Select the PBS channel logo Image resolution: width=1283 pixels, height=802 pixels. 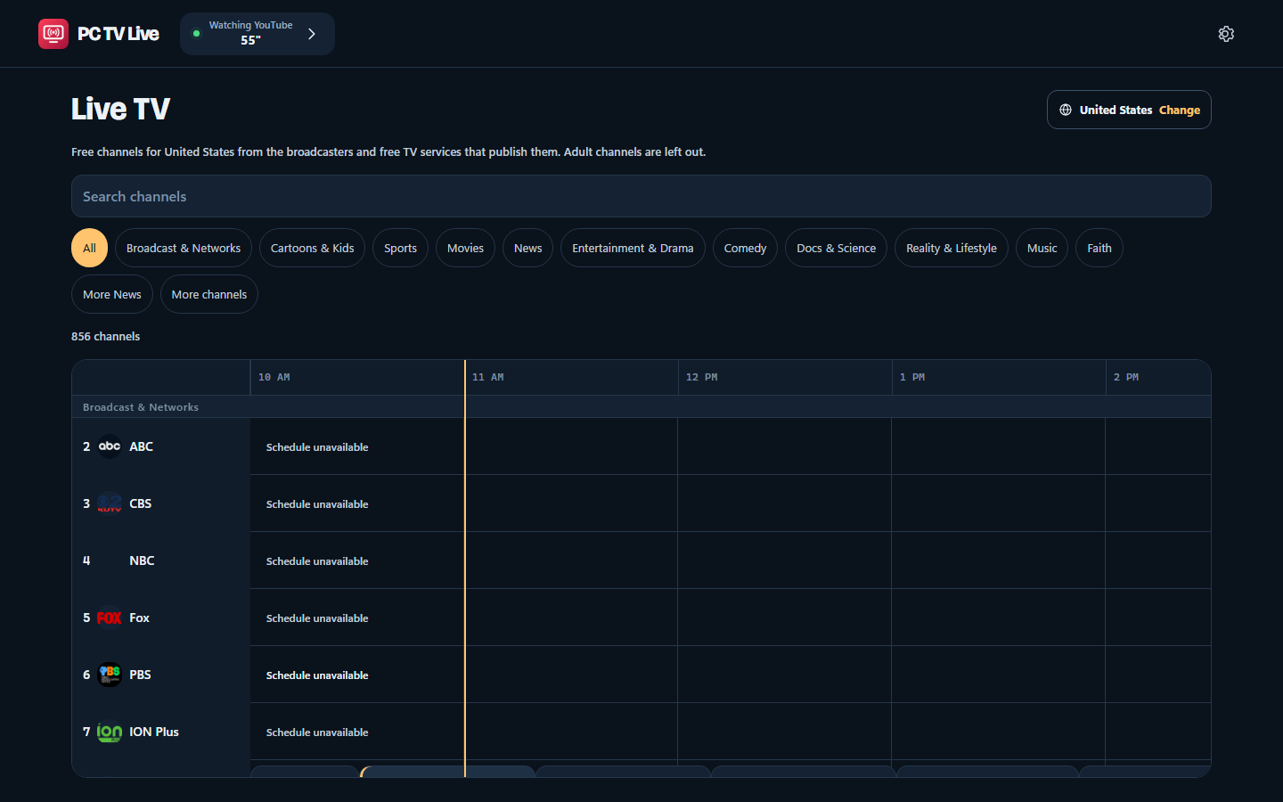click(x=110, y=675)
